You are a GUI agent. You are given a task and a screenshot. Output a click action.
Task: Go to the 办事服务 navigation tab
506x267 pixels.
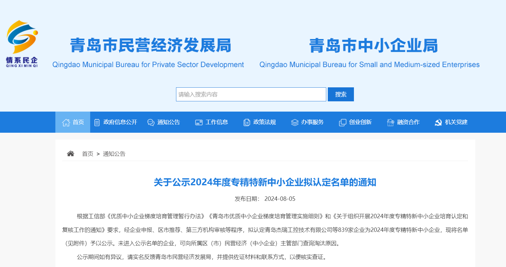coord(312,122)
